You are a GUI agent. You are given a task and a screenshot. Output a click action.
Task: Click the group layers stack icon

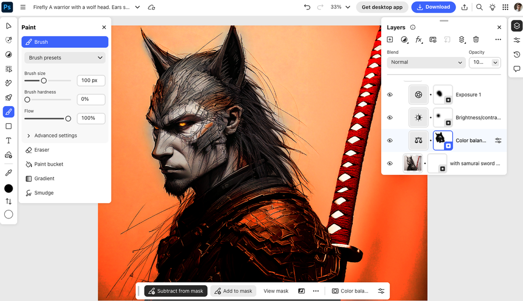462,40
